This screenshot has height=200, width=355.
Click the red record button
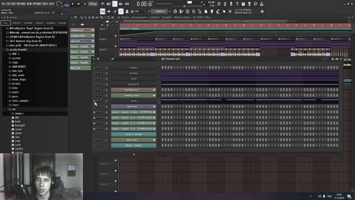point(85,4)
